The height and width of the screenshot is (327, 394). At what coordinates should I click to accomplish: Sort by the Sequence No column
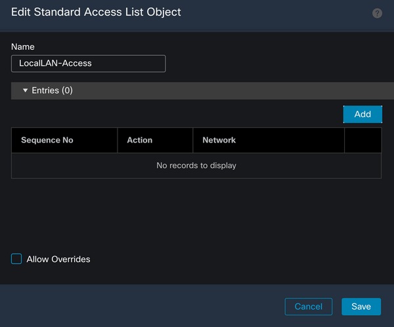pos(47,140)
